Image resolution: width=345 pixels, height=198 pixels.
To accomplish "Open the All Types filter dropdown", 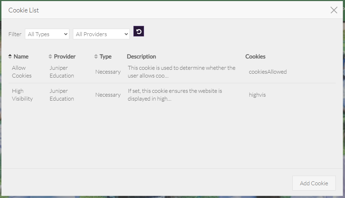I will coord(47,34).
